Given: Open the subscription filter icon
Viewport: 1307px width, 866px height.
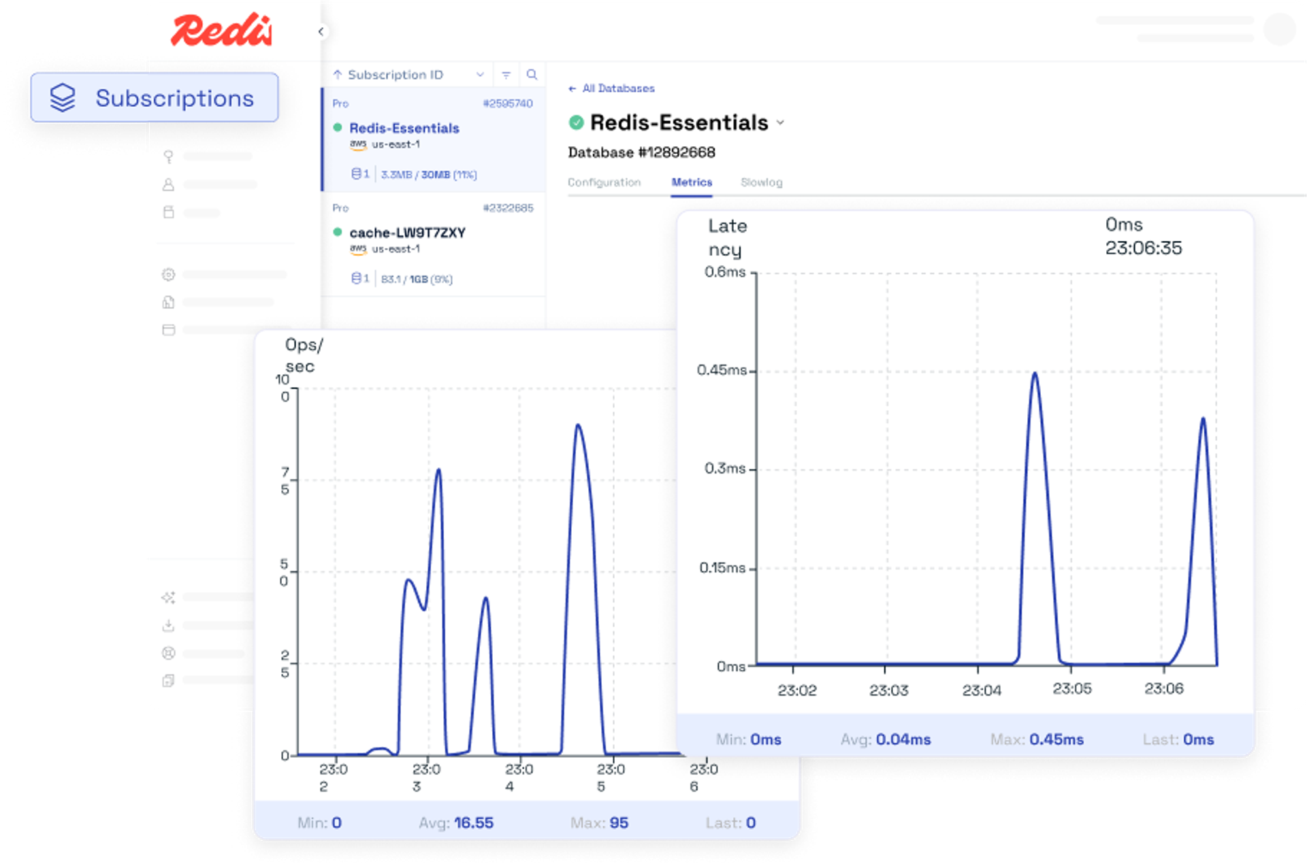Looking at the screenshot, I should pos(506,75).
